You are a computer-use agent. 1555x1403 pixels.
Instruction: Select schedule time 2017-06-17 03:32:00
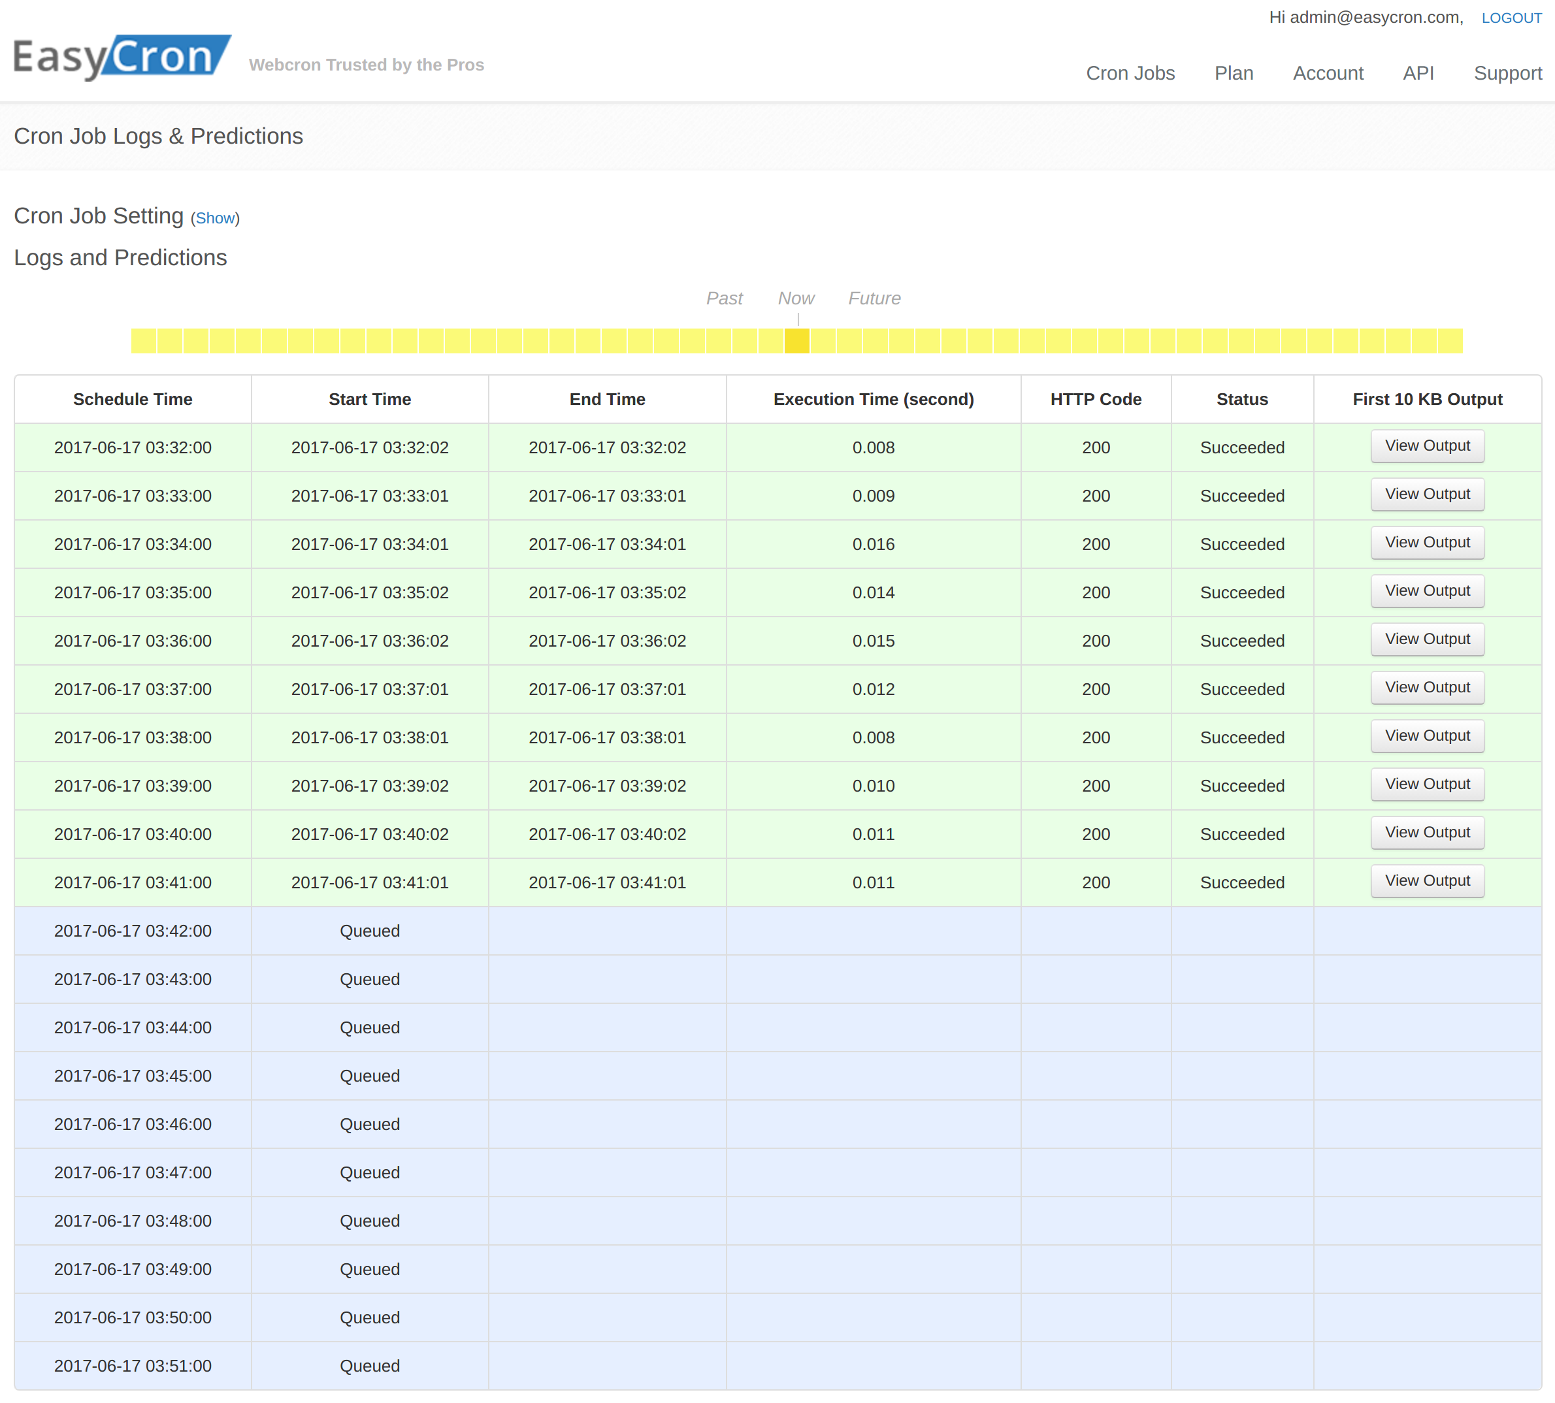(x=133, y=448)
